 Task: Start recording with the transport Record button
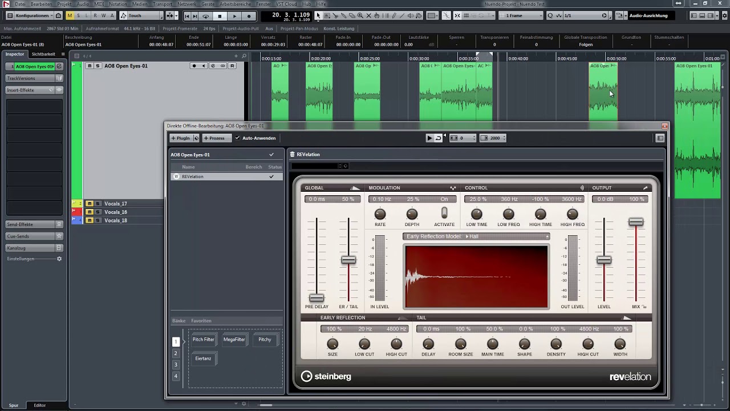point(249,16)
